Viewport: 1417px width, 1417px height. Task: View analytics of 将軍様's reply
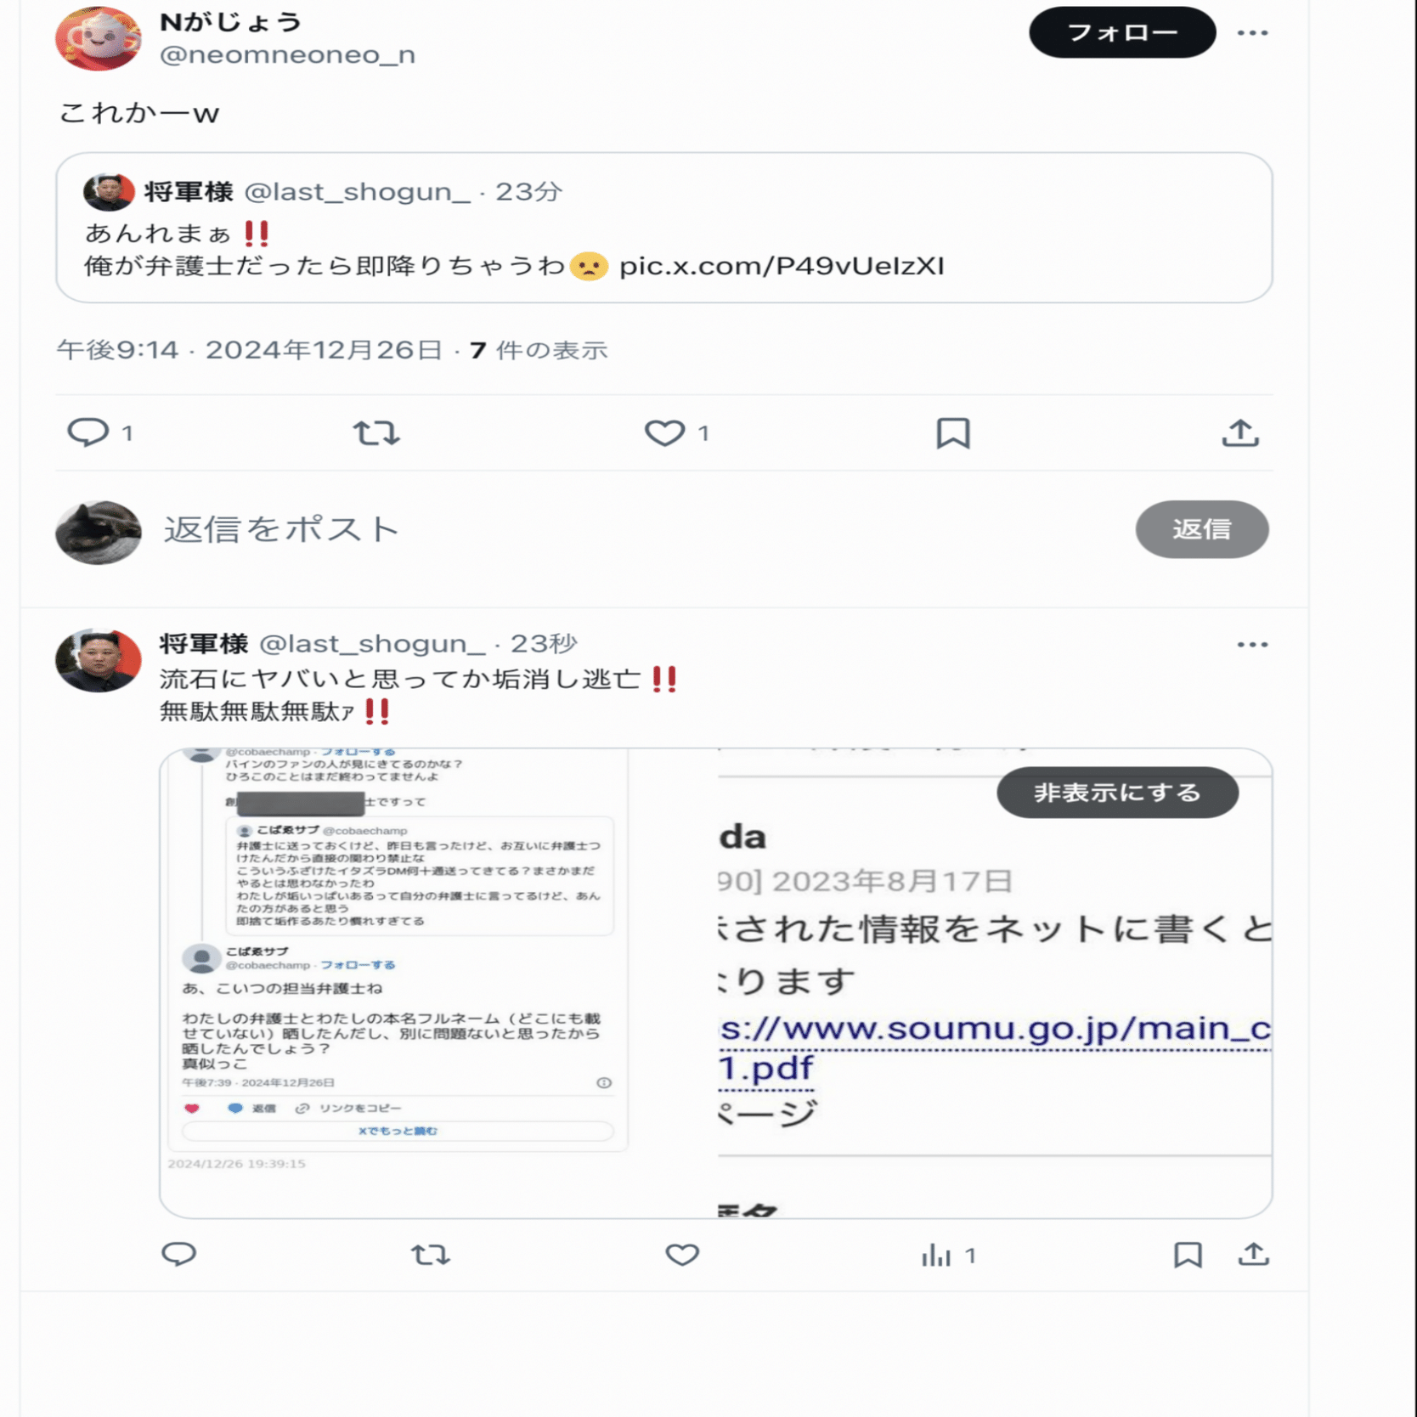click(x=936, y=1255)
